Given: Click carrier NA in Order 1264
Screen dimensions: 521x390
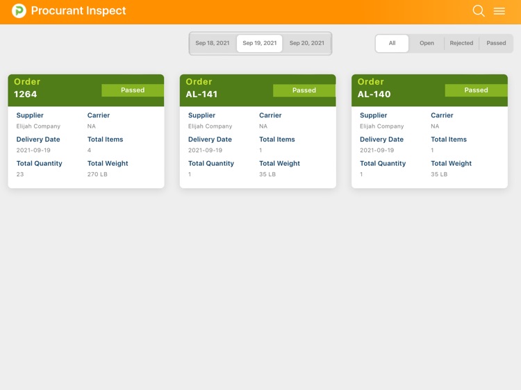Looking at the screenshot, I should click(92, 126).
